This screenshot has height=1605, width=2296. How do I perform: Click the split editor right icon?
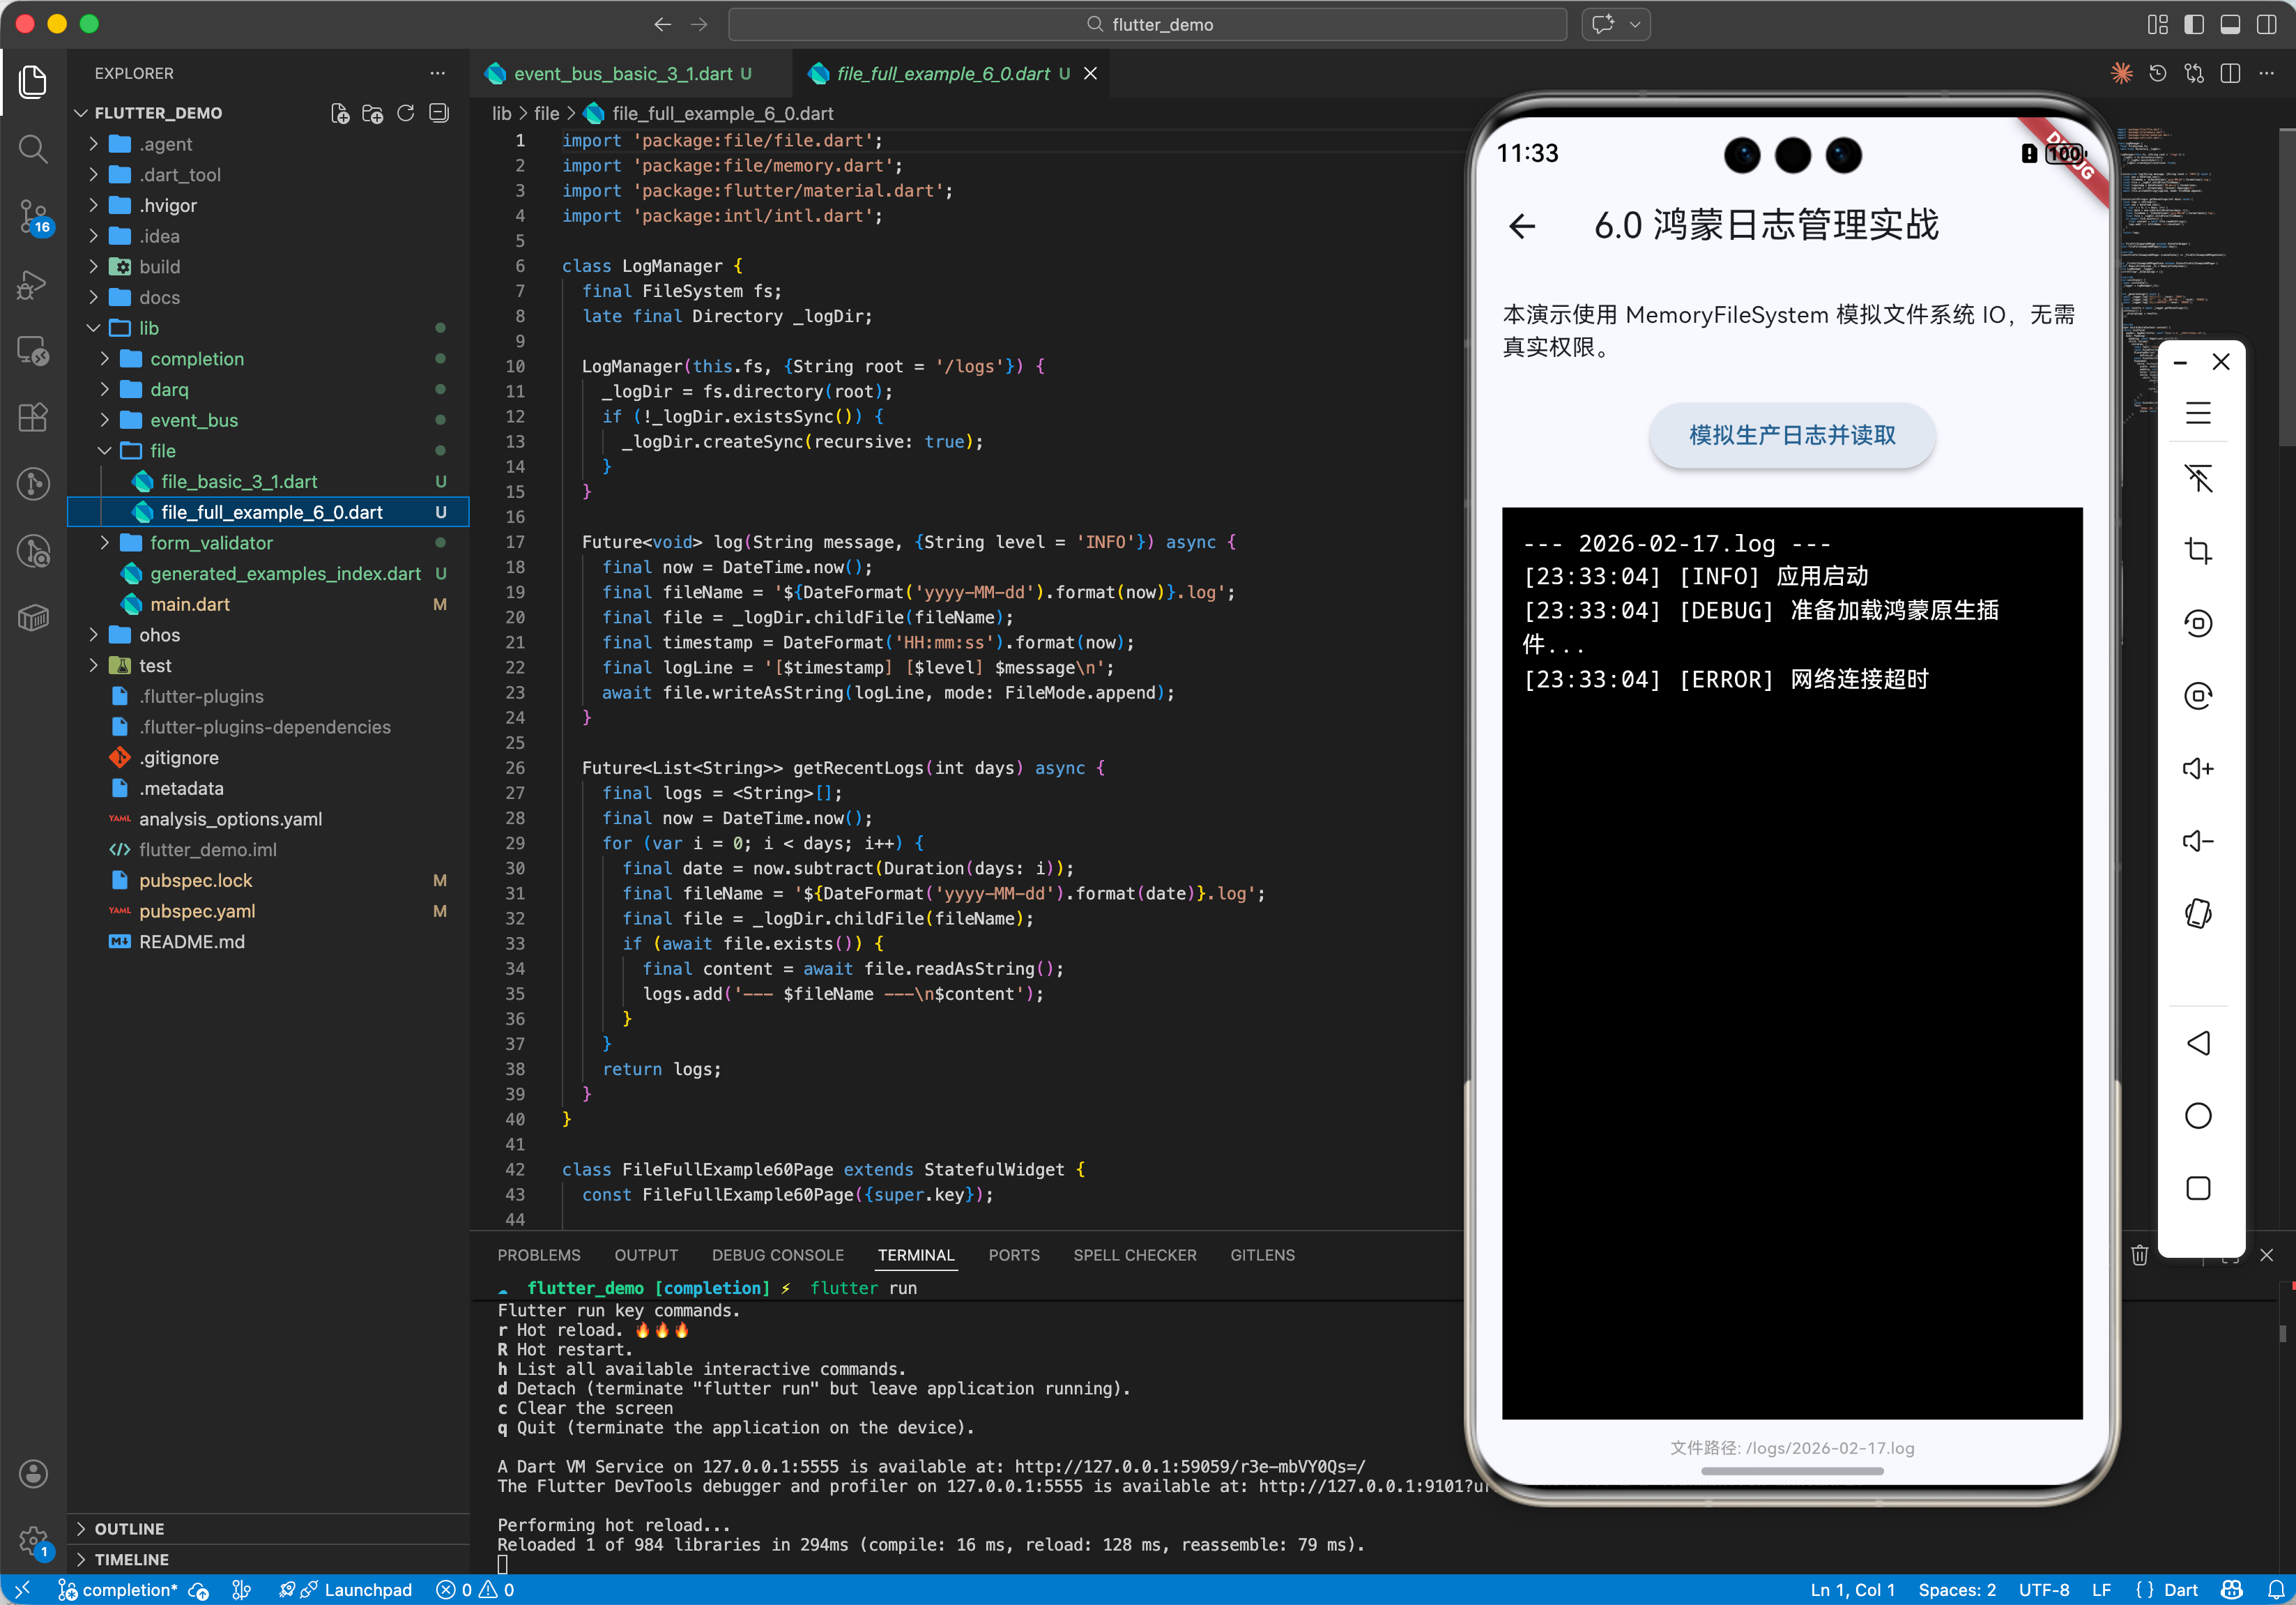[2229, 74]
